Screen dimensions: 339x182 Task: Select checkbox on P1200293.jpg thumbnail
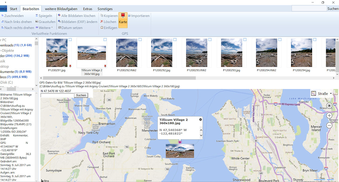245,40
